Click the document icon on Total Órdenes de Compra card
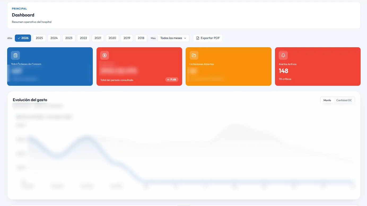 15,55
